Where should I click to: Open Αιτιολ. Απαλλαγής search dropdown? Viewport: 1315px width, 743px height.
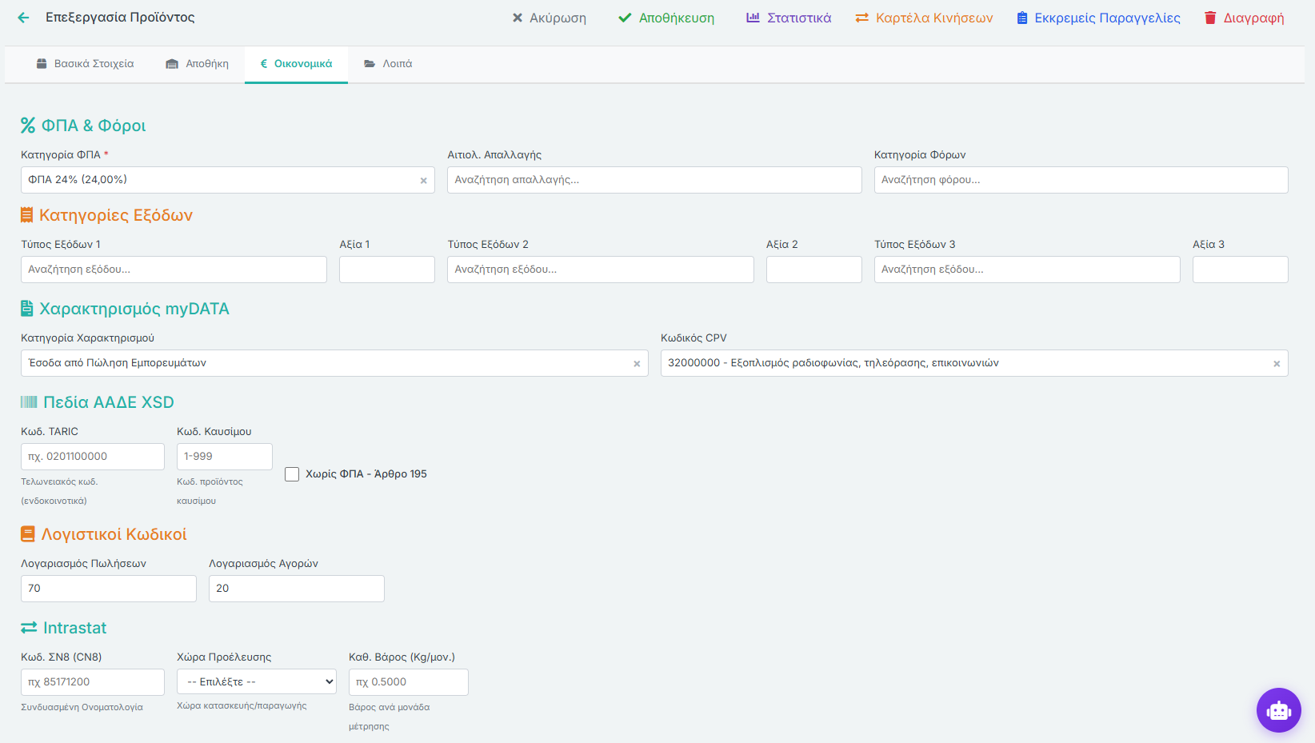point(654,180)
